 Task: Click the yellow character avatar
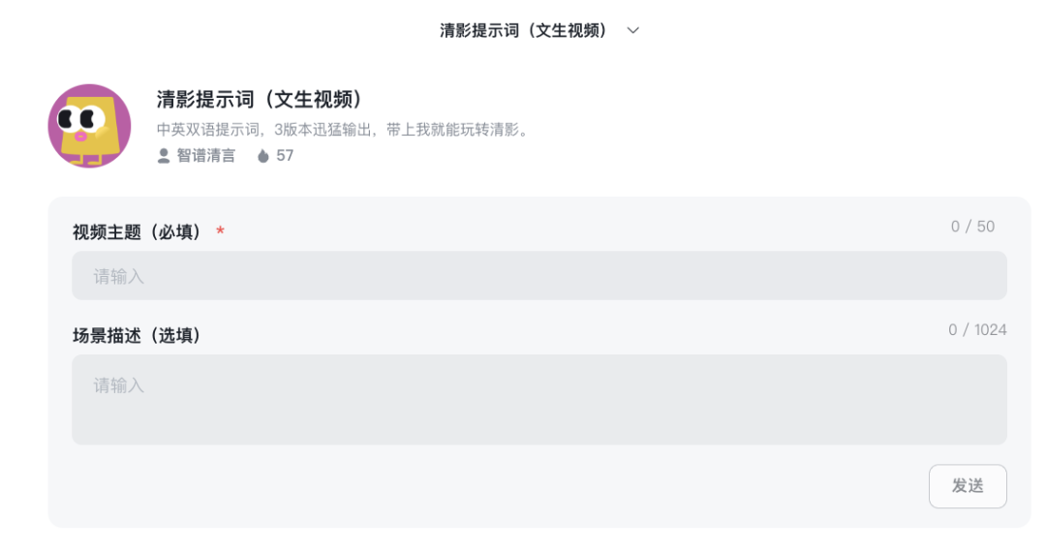[x=89, y=125]
